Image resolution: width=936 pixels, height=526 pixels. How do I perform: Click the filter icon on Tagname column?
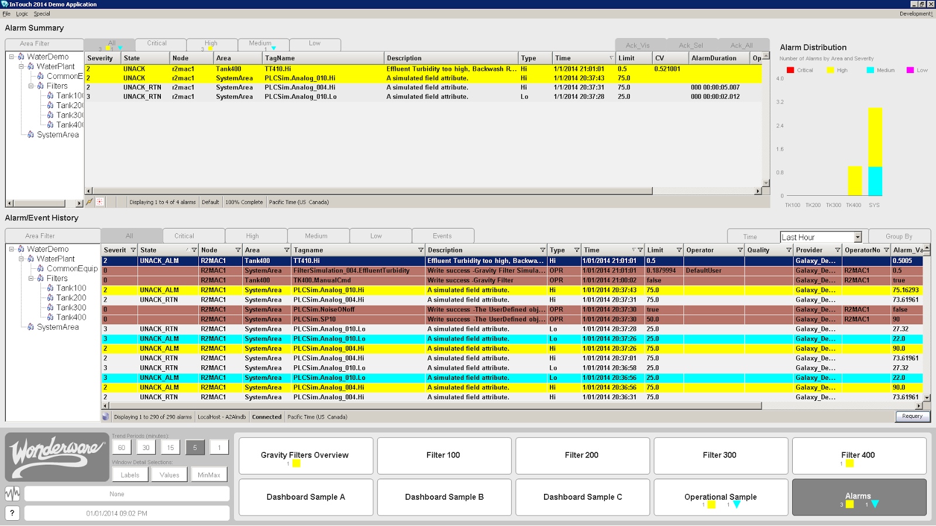(x=421, y=250)
